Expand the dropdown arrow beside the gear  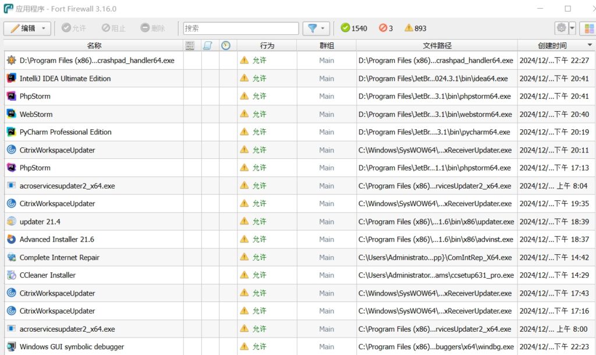[572, 28]
